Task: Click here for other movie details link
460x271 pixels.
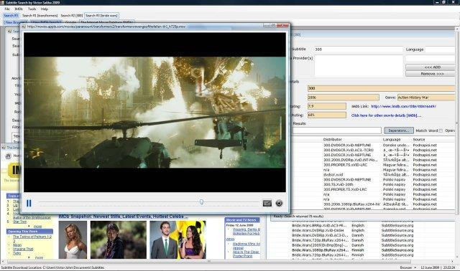Action: 386,115
